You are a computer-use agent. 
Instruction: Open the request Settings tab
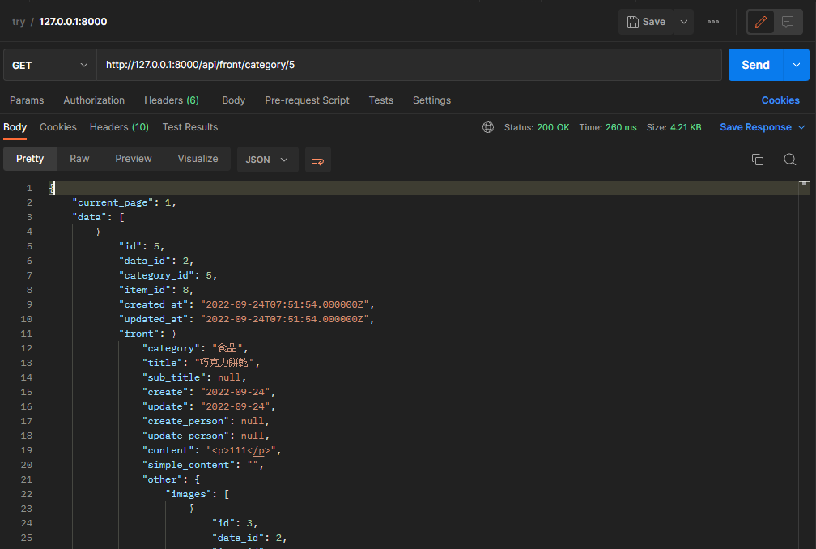click(431, 100)
